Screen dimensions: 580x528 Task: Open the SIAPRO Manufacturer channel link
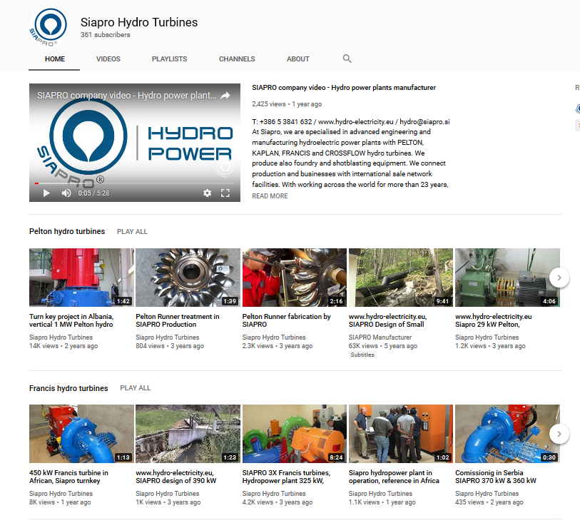pyautogui.click(x=380, y=337)
